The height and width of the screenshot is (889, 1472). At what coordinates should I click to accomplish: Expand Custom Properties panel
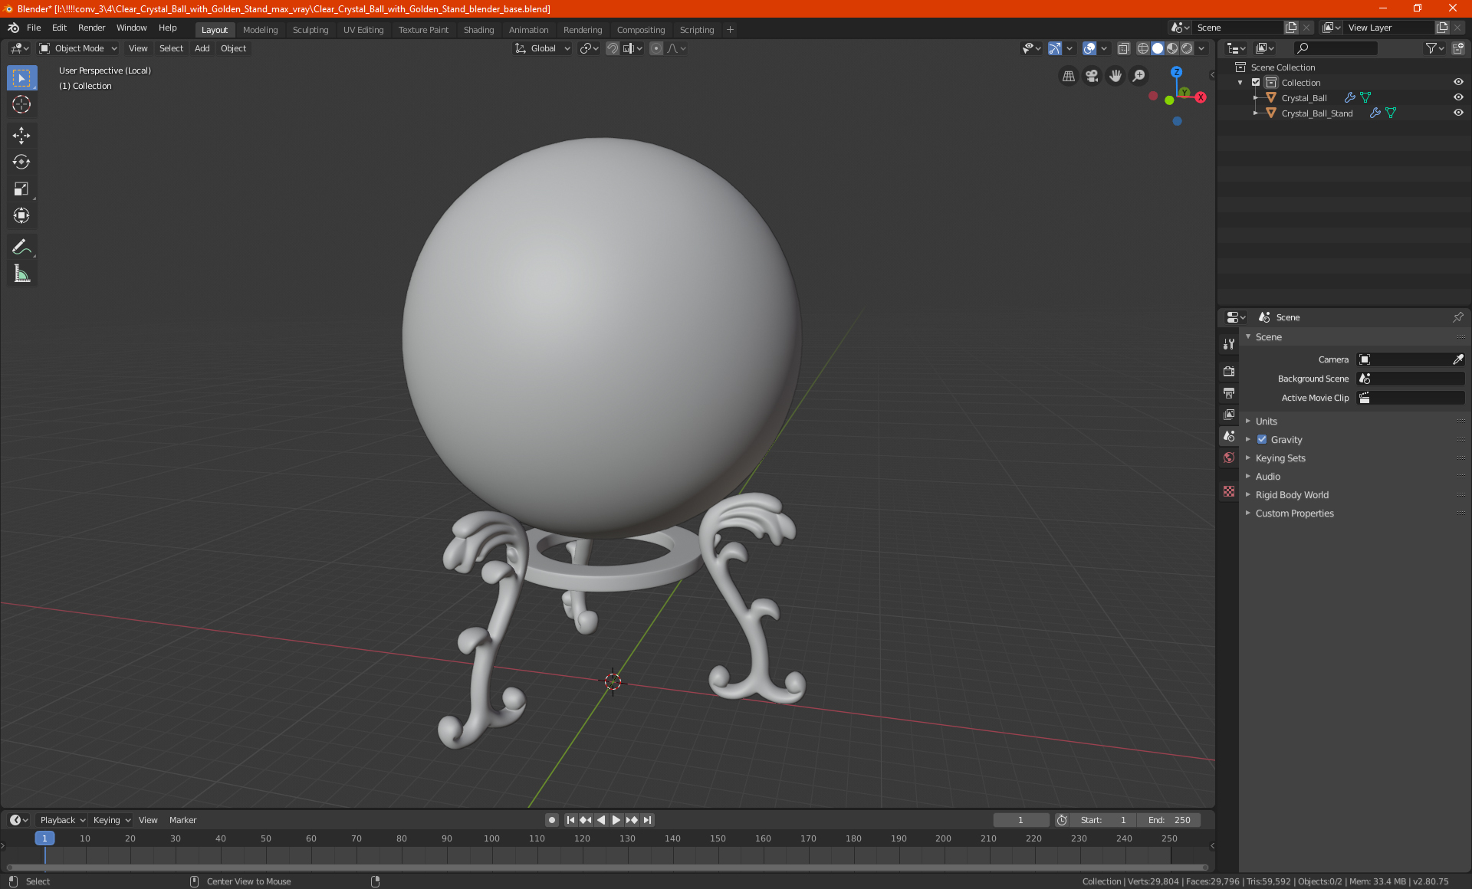point(1294,513)
